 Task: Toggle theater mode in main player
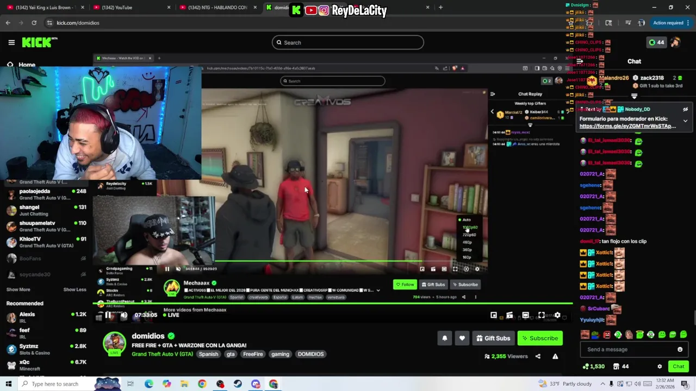(525, 315)
